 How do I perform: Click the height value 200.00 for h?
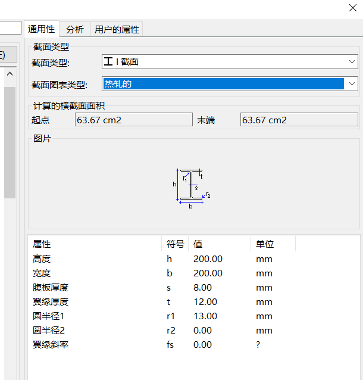click(208, 259)
